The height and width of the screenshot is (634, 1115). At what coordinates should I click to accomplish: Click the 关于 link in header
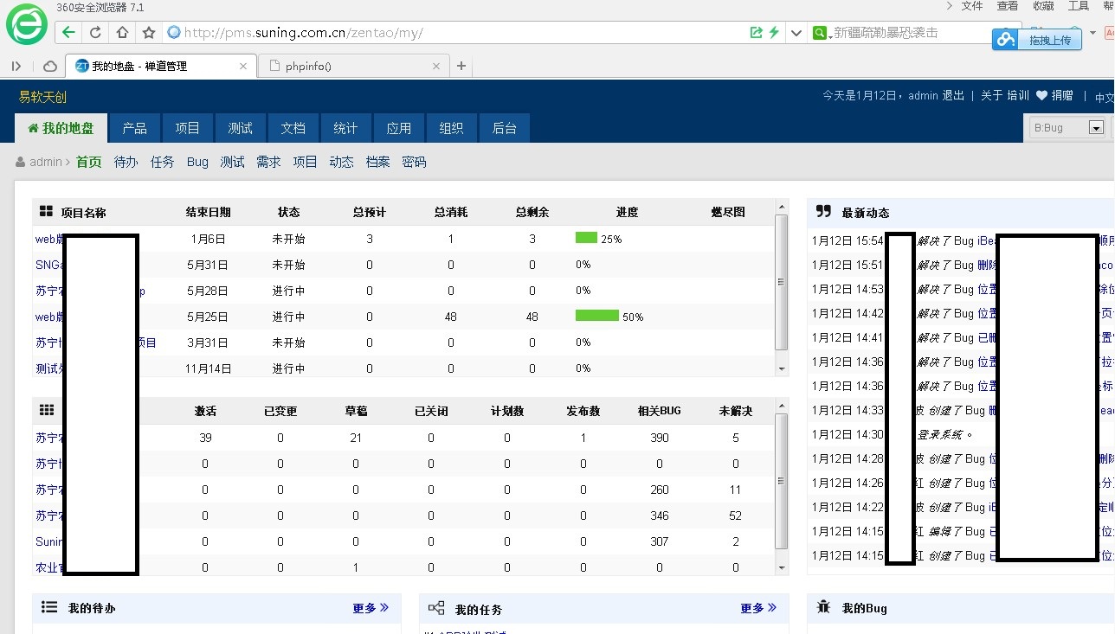991,95
